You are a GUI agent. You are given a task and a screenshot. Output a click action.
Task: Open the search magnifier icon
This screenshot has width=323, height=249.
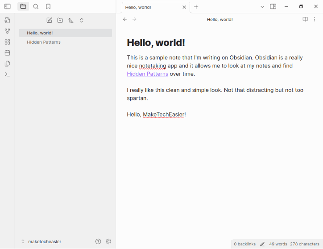(x=36, y=7)
